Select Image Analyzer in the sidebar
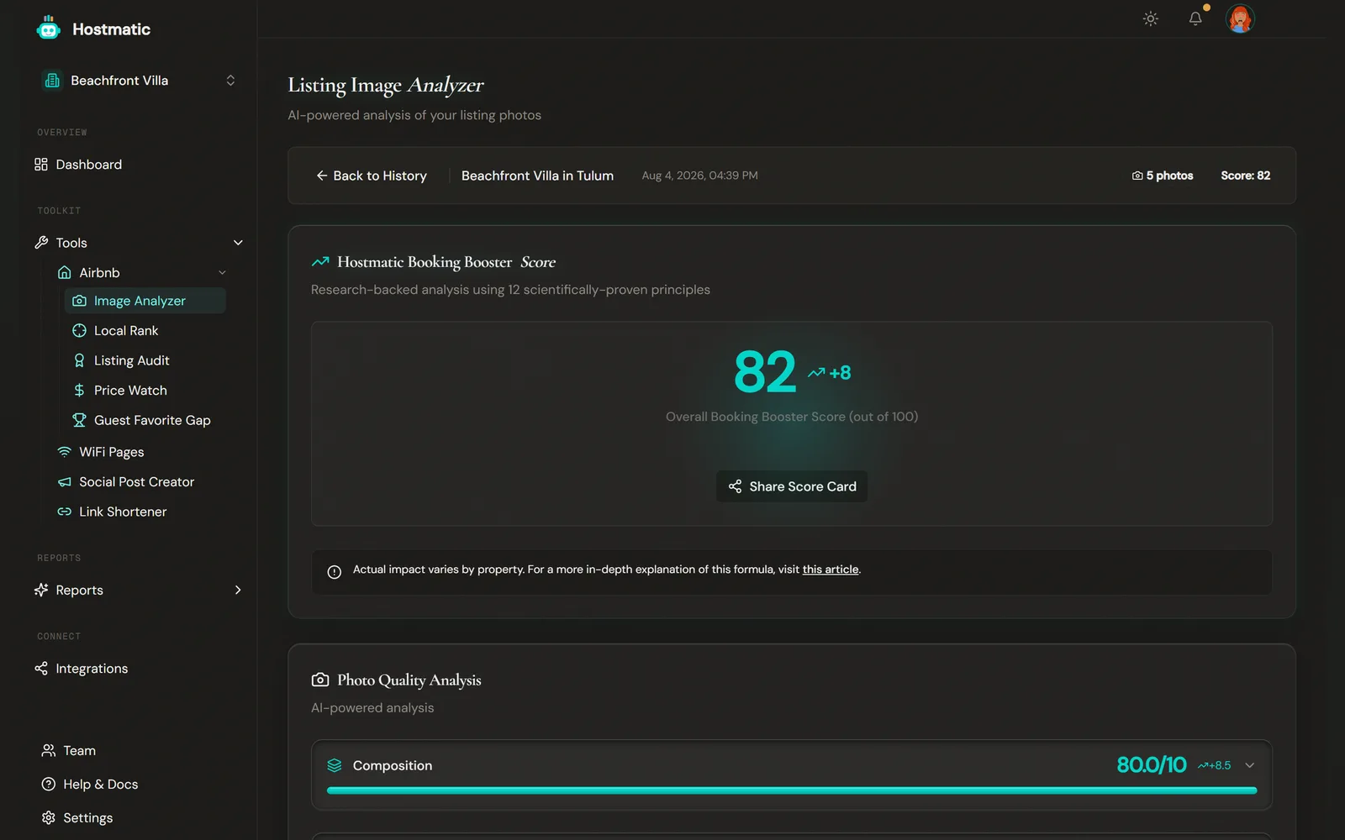Screen dimensions: 1345x840 coord(145,301)
